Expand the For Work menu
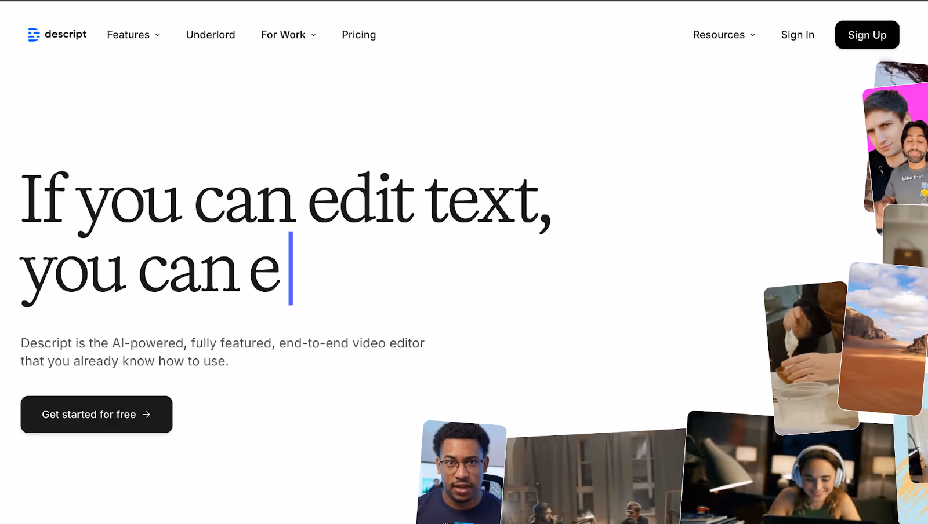Screen dimensions: 928x524 [289, 35]
